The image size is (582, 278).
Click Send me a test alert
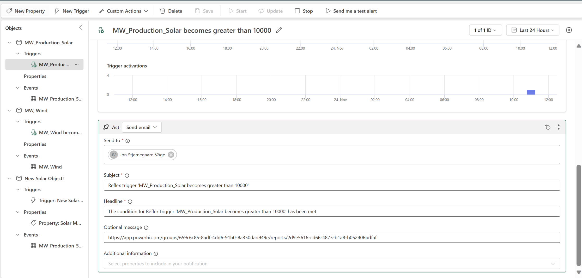[x=351, y=11]
